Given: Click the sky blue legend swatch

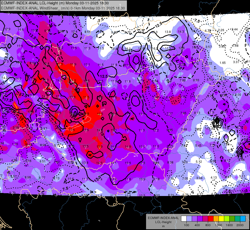Looking at the screenshot, I should [x=243, y=219].
